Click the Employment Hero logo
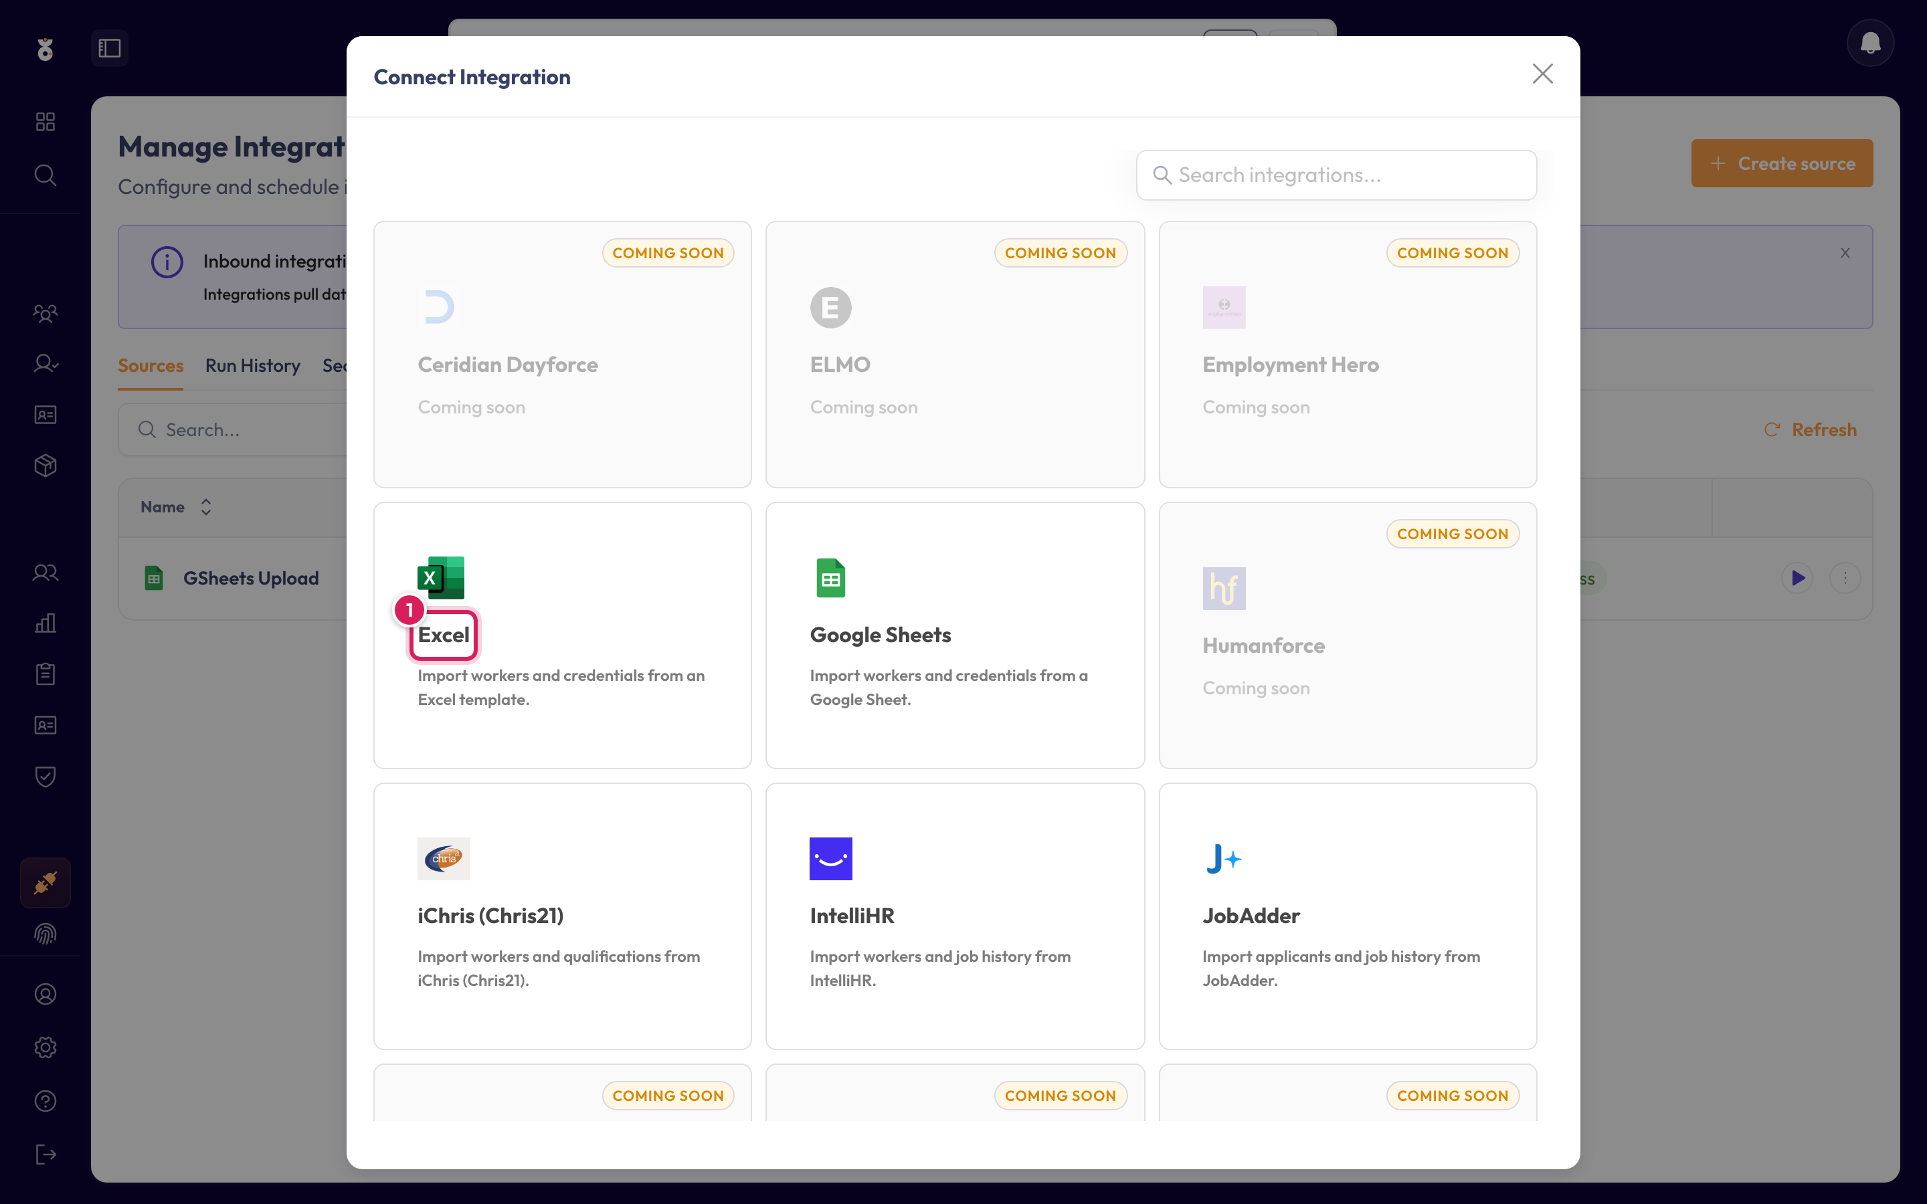The image size is (1927, 1204). (1224, 308)
